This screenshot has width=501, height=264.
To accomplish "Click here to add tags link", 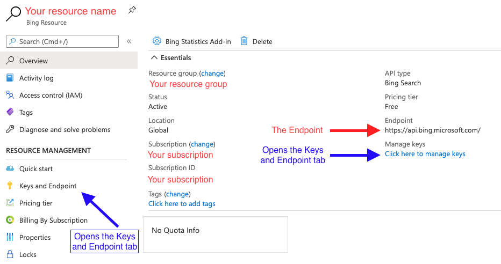I will [x=182, y=203].
